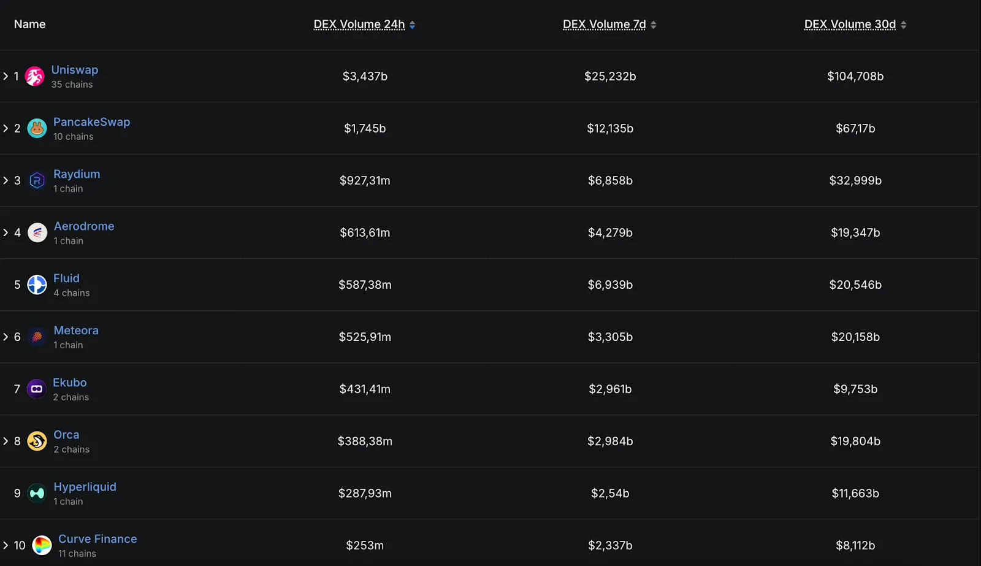Expand the Meteora row chevron
Viewport: 981px width, 566px height.
(x=6, y=337)
